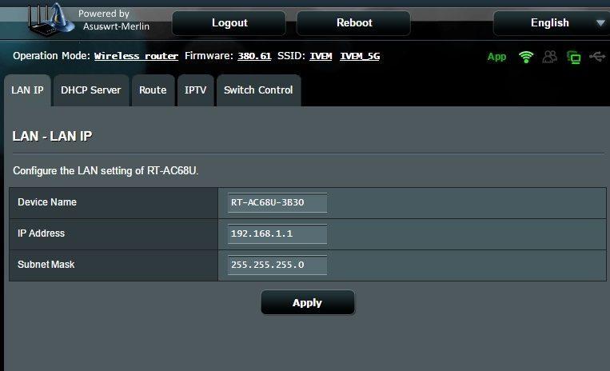Select the Subnet Mask text field

click(277, 265)
